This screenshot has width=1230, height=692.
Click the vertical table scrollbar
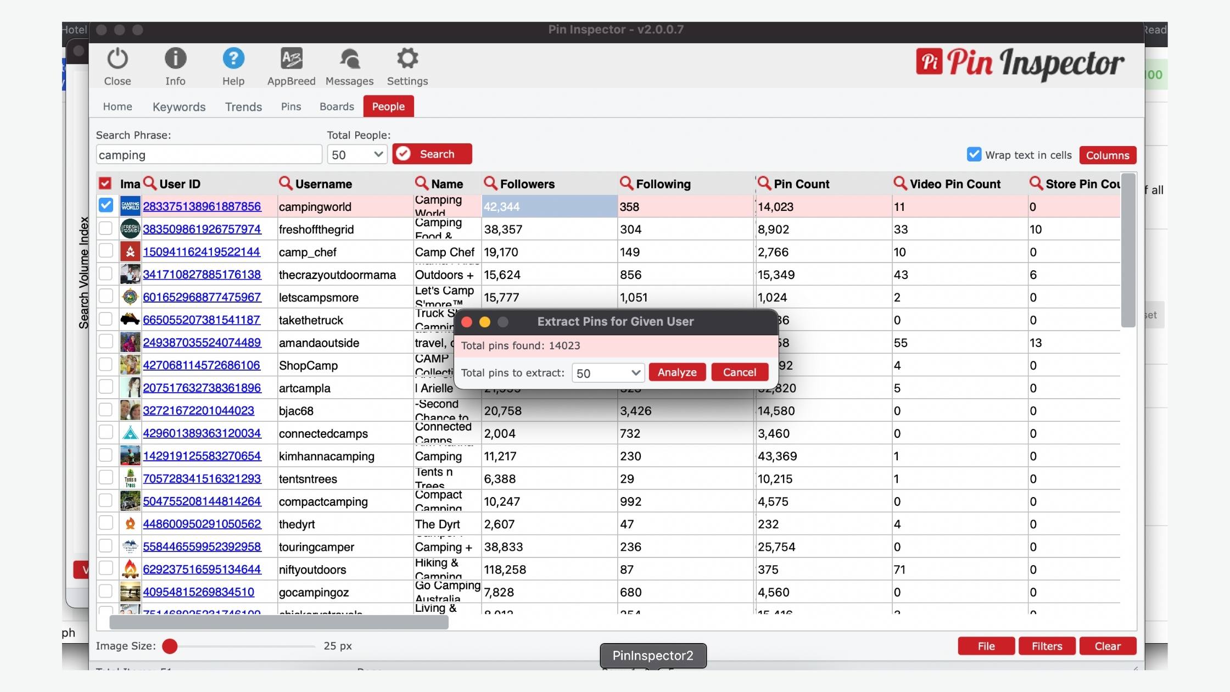[x=1128, y=250]
